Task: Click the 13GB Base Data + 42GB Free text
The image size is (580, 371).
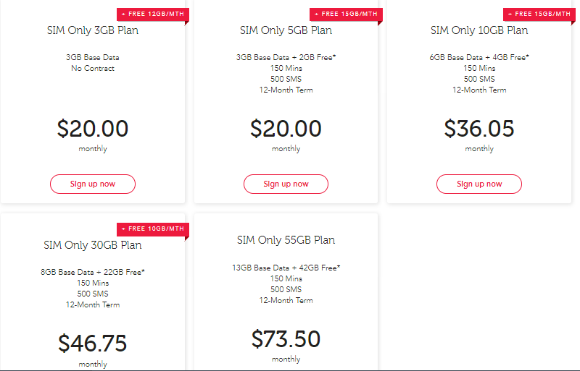Action: point(286,268)
